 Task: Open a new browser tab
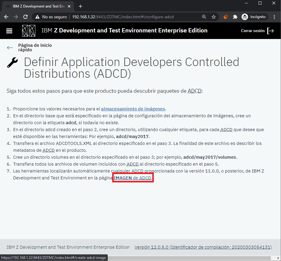[x=80, y=6]
